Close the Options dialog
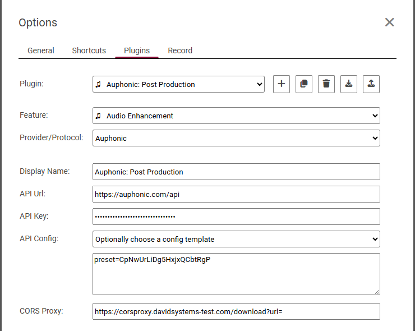The height and width of the screenshot is (331, 415). [x=390, y=22]
